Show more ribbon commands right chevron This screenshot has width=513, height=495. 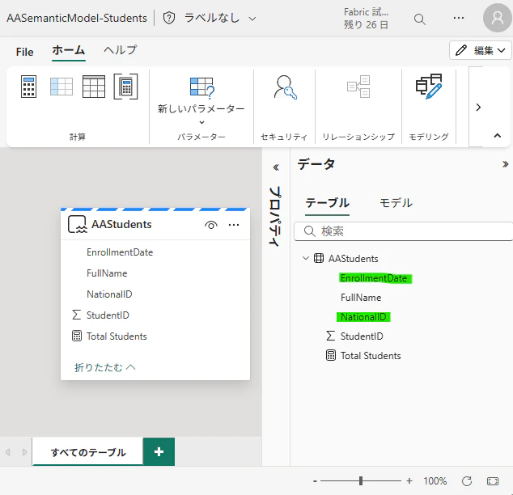coord(478,108)
